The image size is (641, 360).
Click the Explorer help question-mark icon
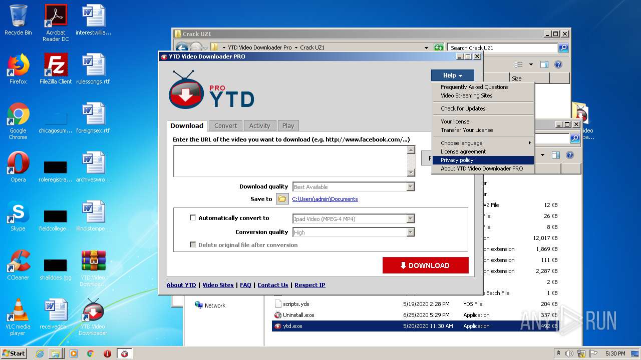[x=558, y=64]
